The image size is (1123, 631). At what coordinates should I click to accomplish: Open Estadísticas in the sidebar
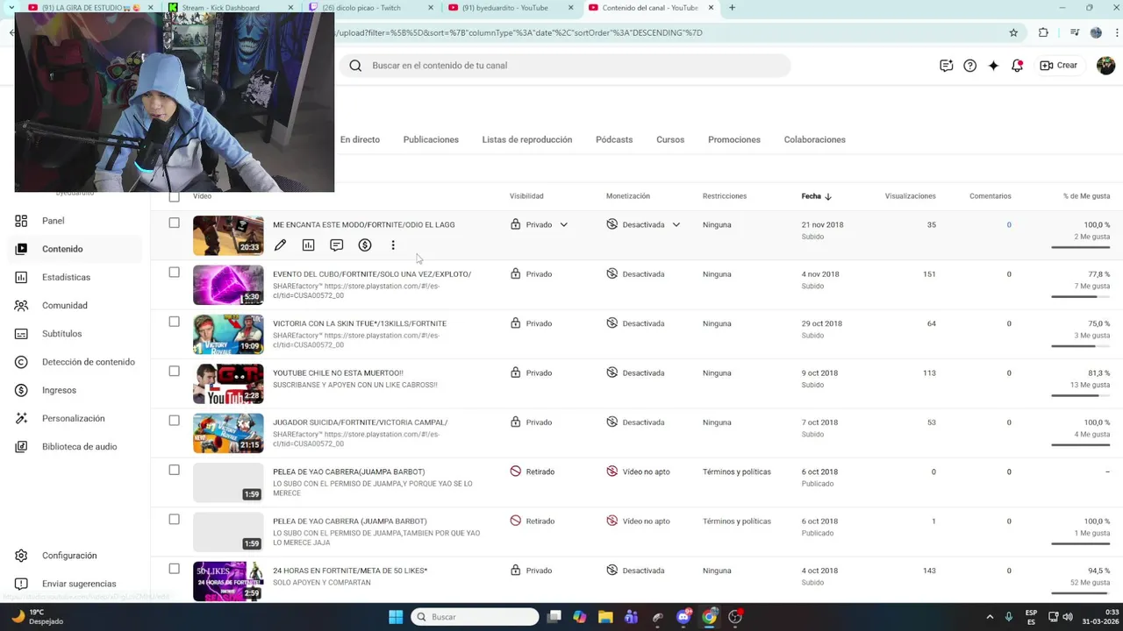tap(66, 277)
